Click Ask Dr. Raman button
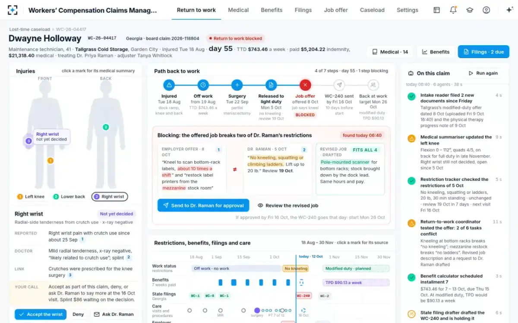 click(114, 314)
